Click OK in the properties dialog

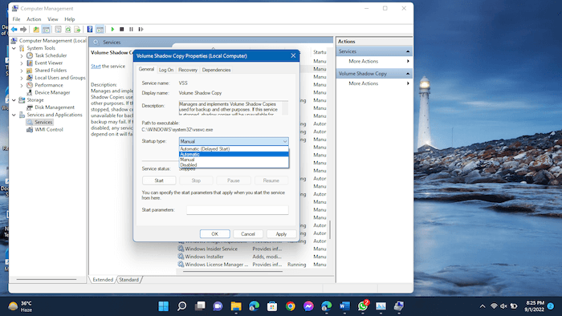pyautogui.click(x=214, y=234)
